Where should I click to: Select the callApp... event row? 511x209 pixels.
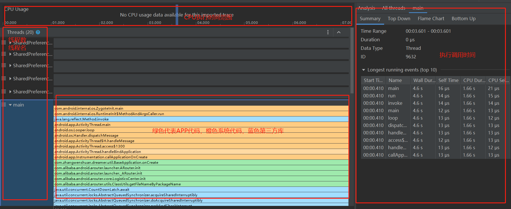click(x=436, y=155)
